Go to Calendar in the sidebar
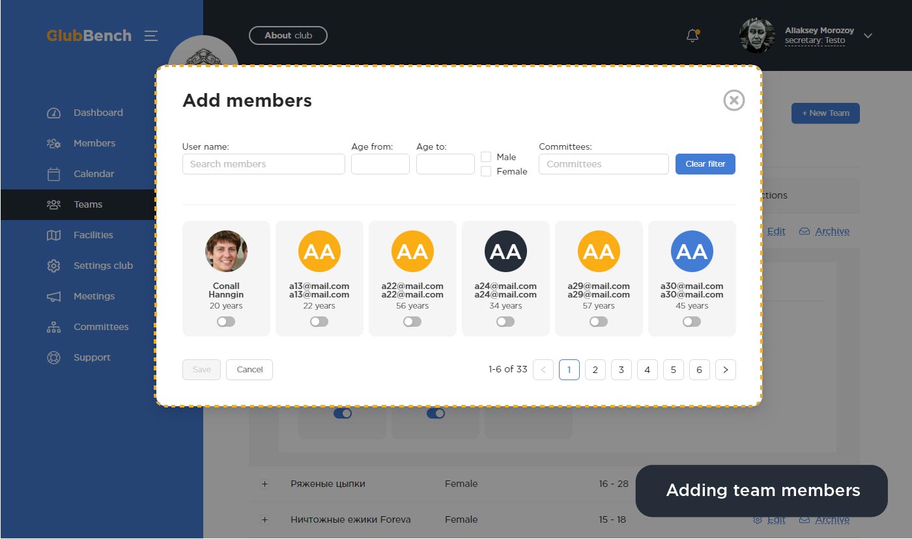912x539 pixels. pyautogui.click(x=93, y=174)
